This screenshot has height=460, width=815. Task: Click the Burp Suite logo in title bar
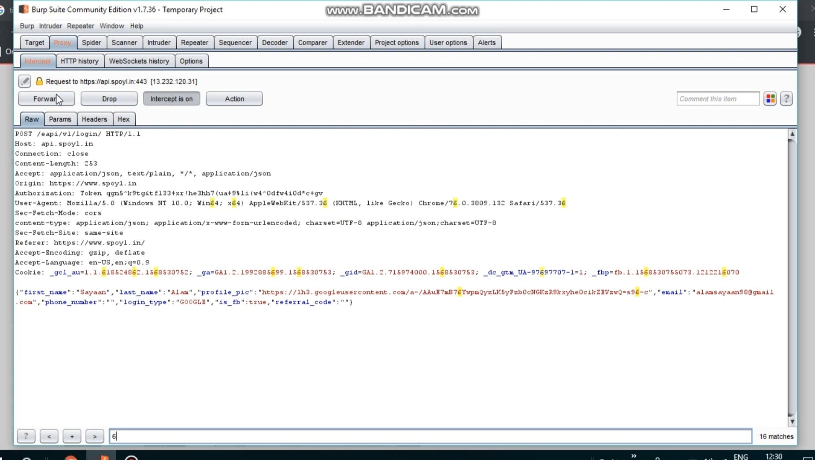click(24, 9)
